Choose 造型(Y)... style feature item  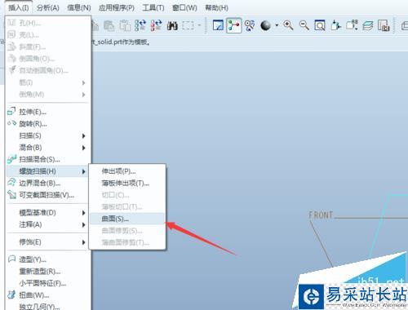[47, 259]
